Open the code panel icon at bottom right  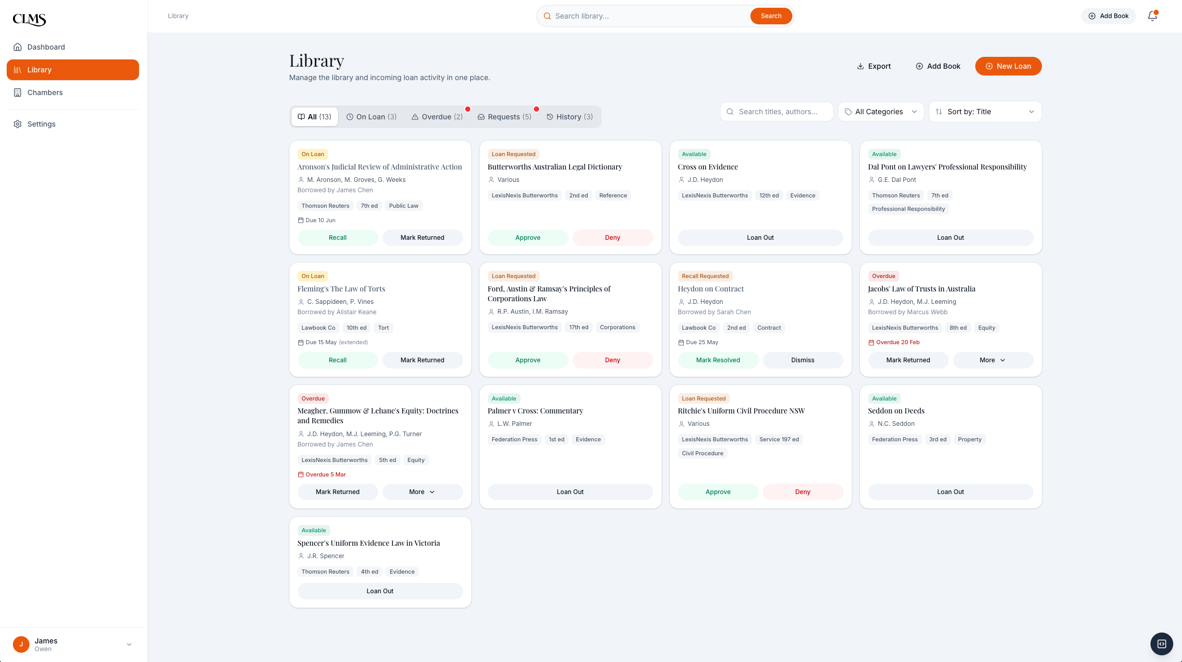click(1162, 643)
